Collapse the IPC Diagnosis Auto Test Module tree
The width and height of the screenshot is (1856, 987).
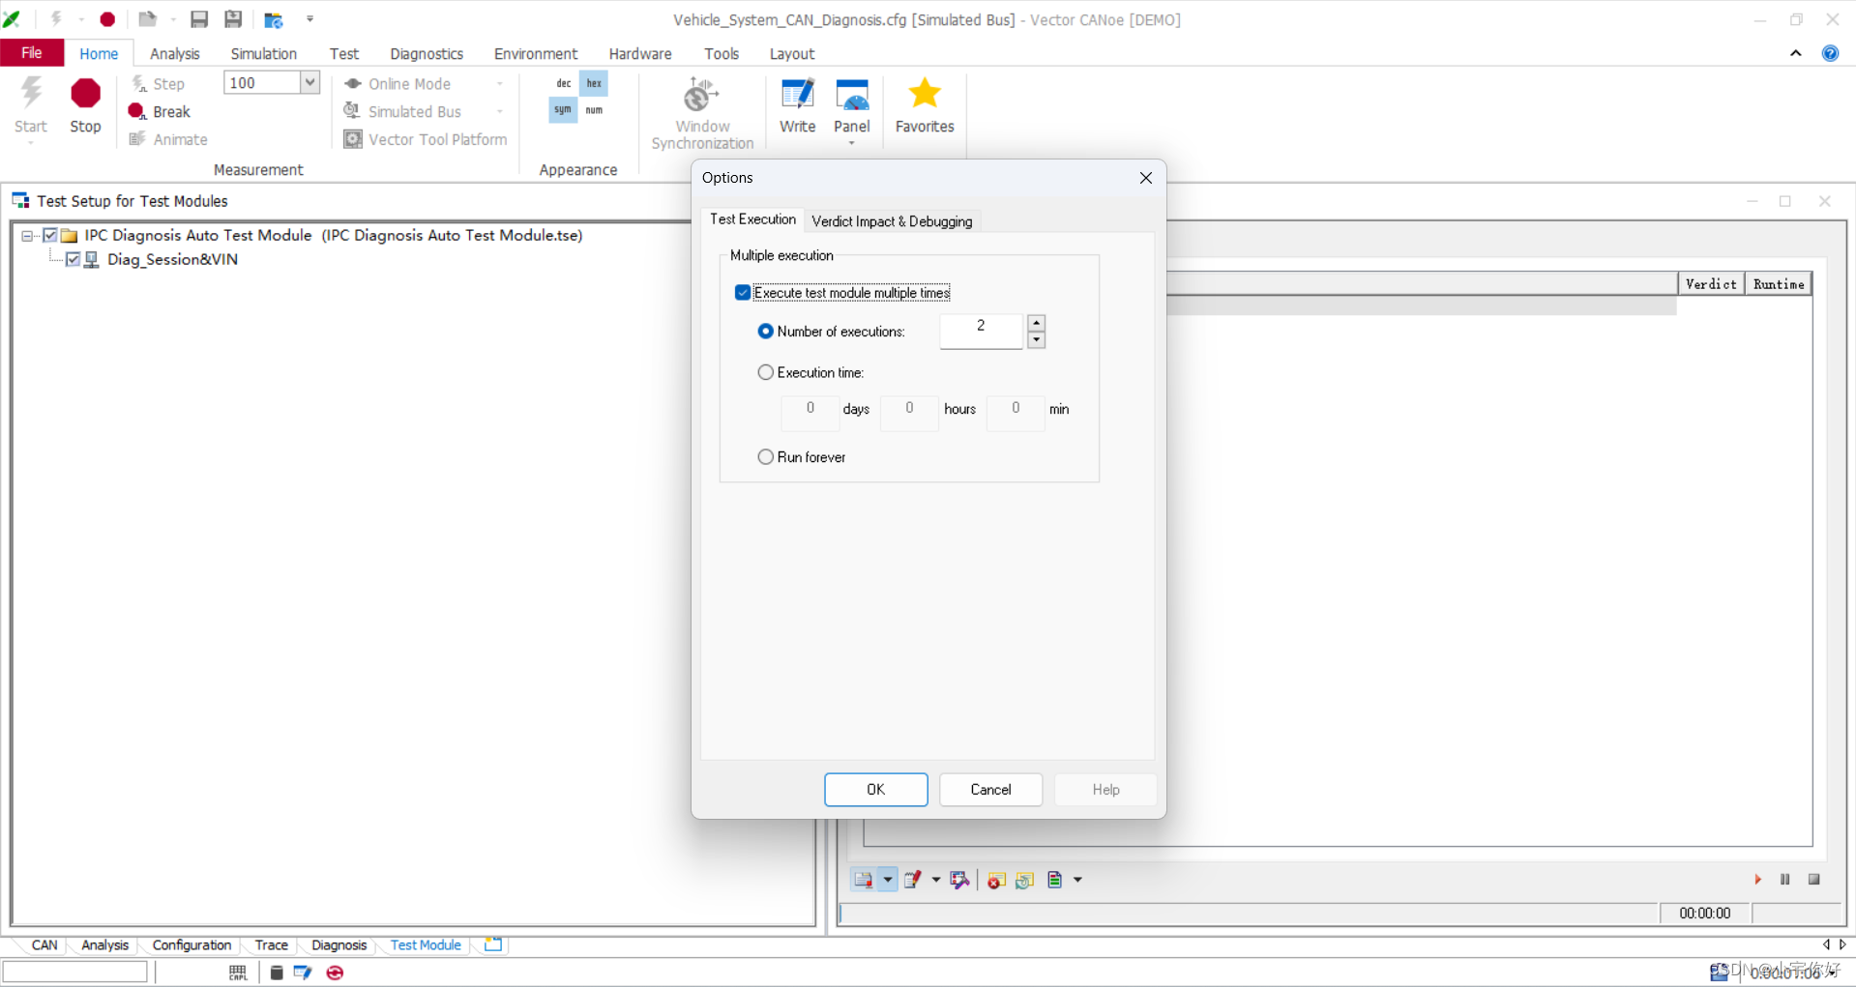point(28,236)
